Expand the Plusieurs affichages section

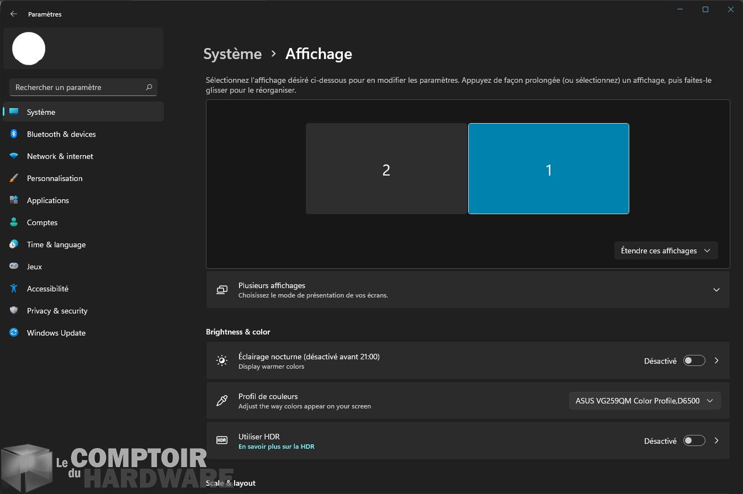coord(716,290)
